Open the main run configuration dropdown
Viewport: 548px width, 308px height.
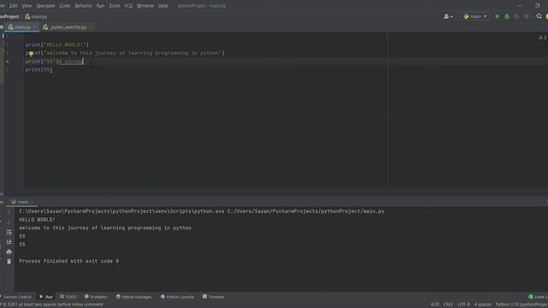(x=475, y=16)
